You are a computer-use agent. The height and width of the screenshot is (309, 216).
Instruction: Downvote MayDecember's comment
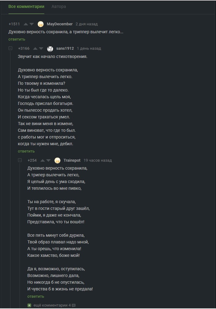pos(32,24)
